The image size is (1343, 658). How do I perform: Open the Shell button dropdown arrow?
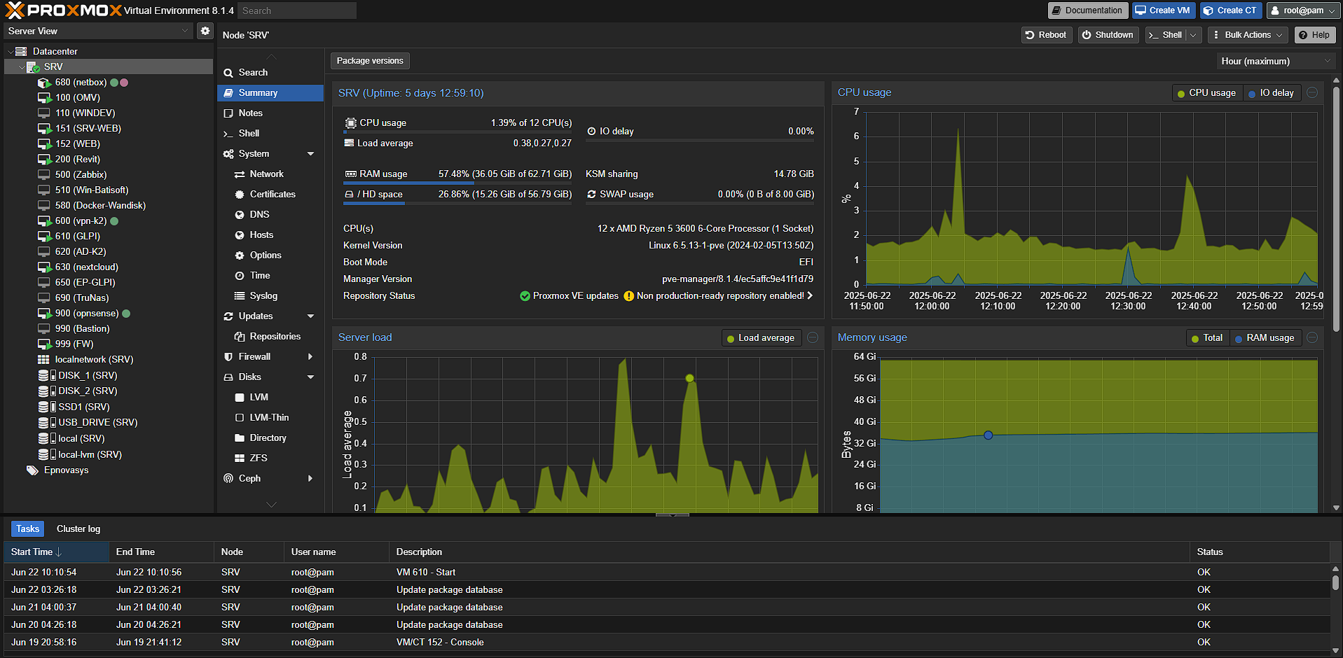[1193, 35]
